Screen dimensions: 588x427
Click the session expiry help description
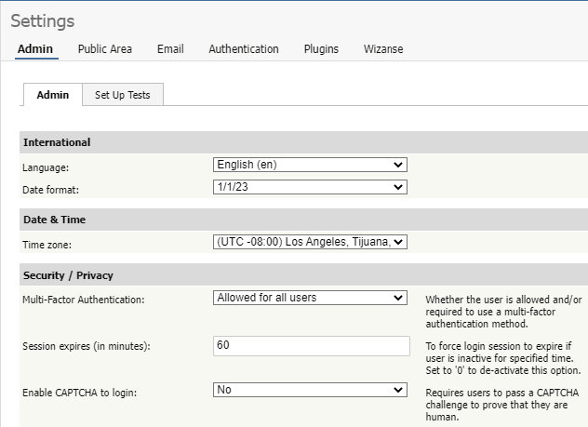[x=503, y=358]
